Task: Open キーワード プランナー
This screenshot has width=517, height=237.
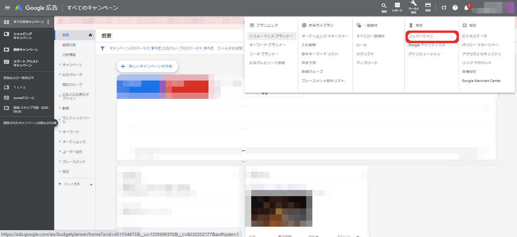Action: [x=268, y=45]
